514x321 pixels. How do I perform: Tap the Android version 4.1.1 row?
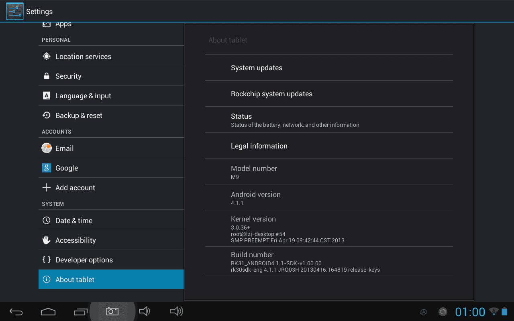[329, 198]
